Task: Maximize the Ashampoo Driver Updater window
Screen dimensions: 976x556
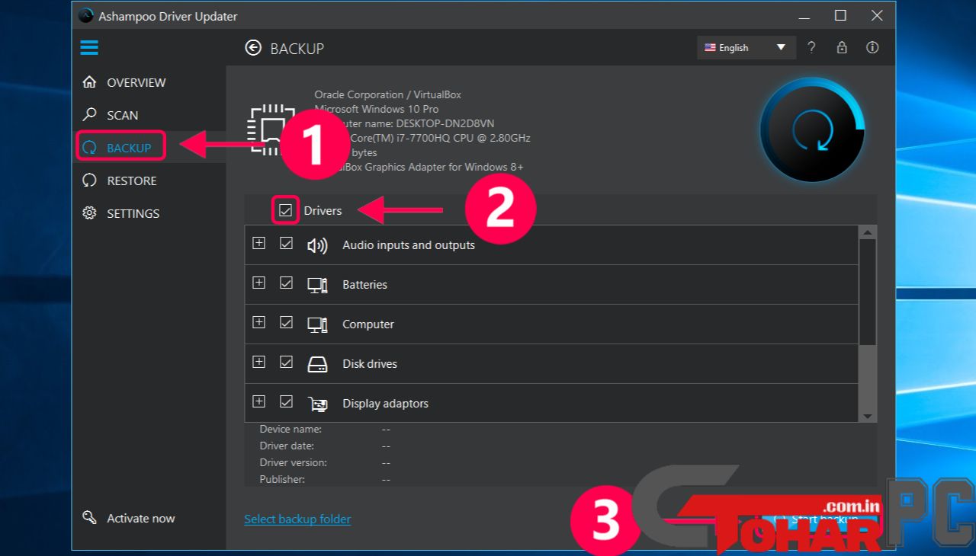Action: 840,15
